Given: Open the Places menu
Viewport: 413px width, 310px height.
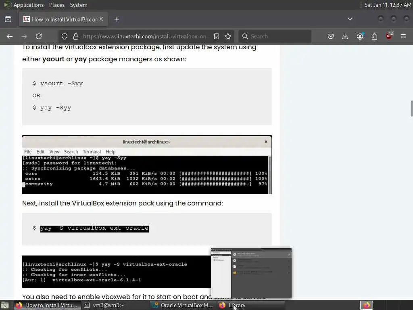Looking at the screenshot, I should point(56,5).
